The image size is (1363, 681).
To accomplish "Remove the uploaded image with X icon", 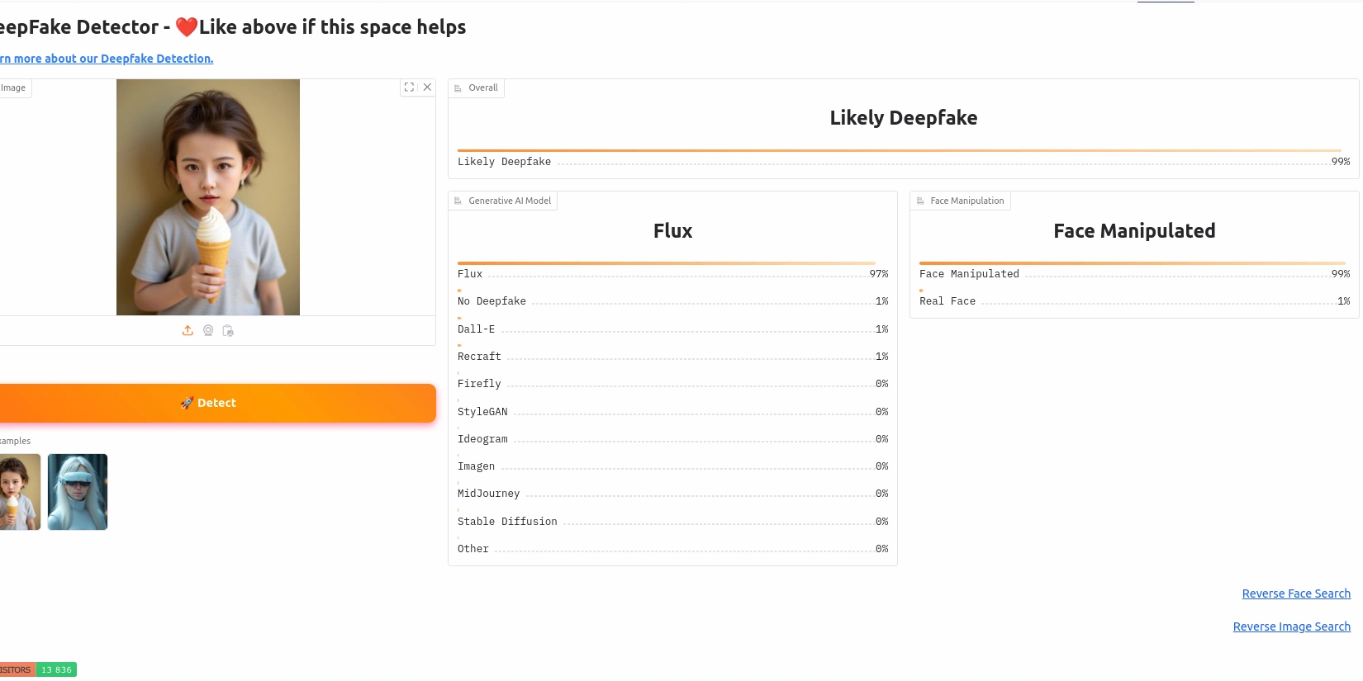I will (x=427, y=87).
